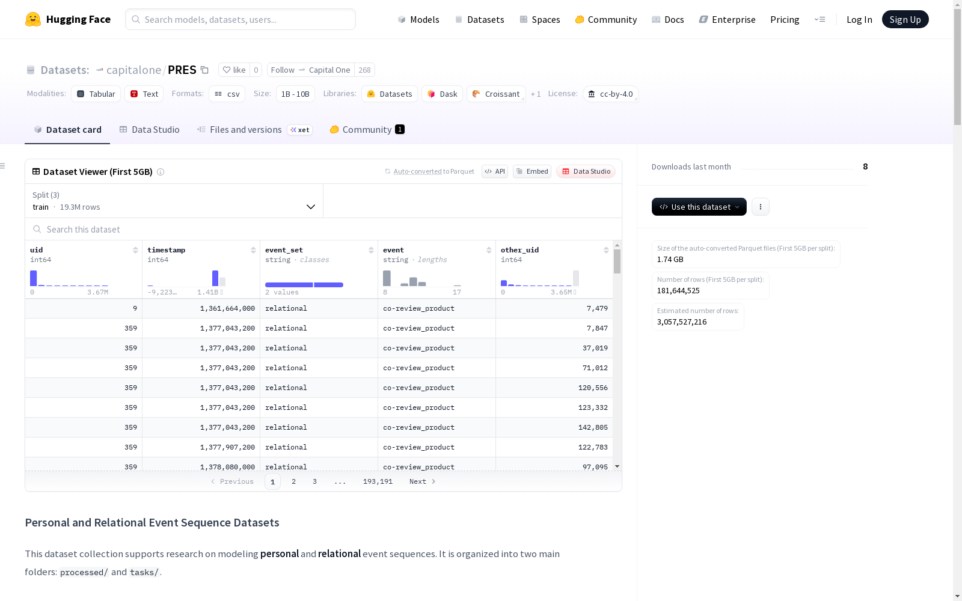
Task: Select the csv format tag
Action: pos(227,94)
